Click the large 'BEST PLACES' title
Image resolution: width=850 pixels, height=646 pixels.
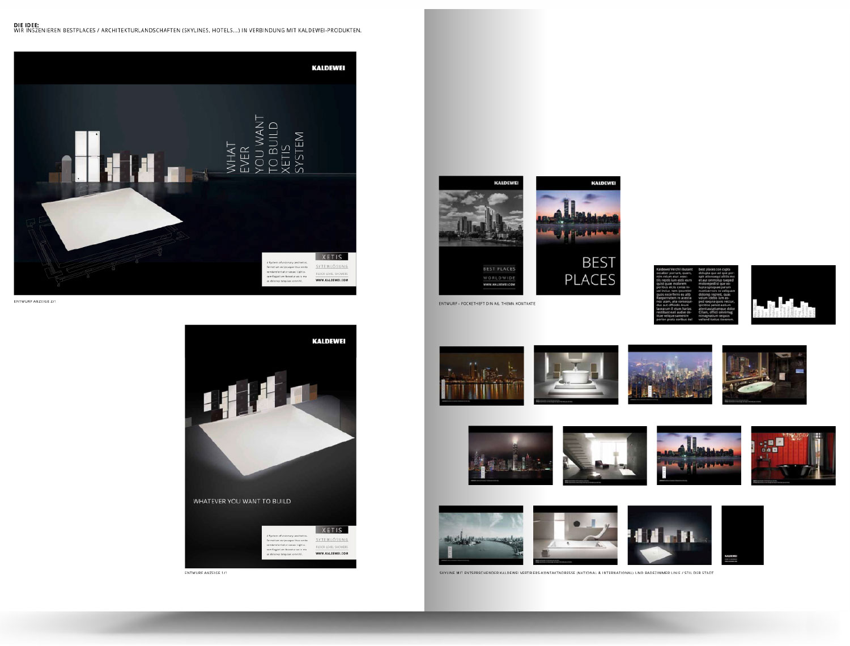pyautogui.click(x=589, y=271)
